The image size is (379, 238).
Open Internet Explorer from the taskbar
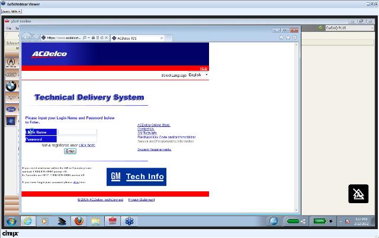click(28, 221)
